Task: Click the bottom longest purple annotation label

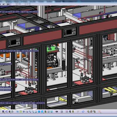Action: click(23, 103)
